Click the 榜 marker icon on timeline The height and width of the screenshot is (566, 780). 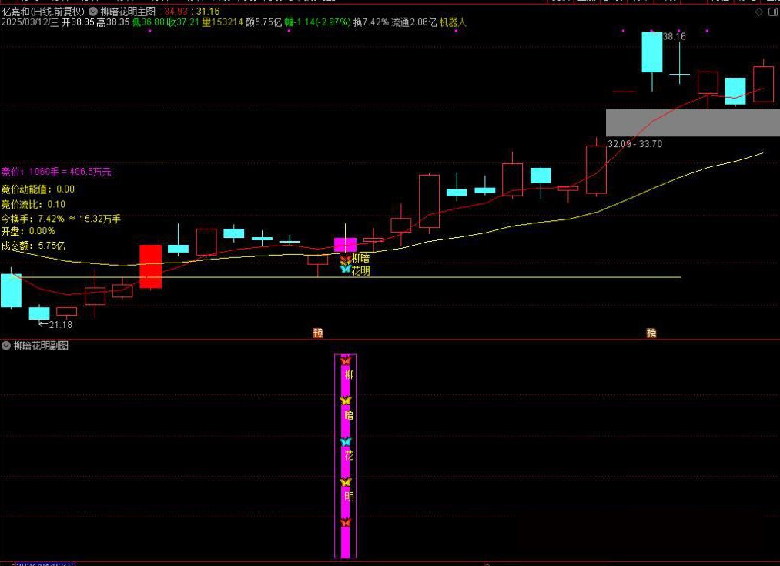click(651, 333)
